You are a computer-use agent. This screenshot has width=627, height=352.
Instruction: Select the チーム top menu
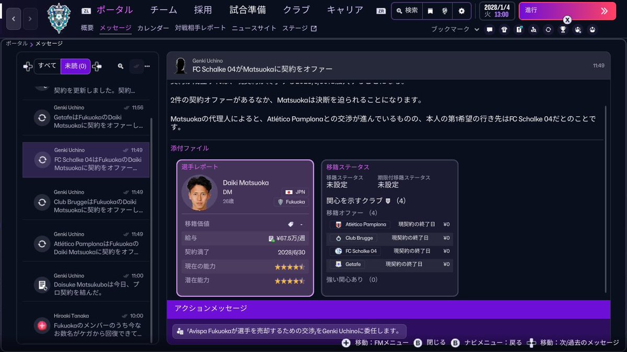click(x=164, y=10)
